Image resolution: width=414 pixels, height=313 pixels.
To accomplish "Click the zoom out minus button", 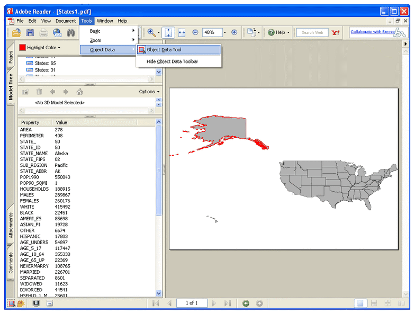I will tap(195, 32).
